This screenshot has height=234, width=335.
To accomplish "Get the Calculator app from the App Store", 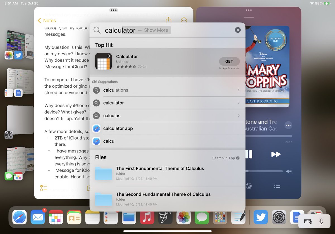I will (x=229, y=61).
